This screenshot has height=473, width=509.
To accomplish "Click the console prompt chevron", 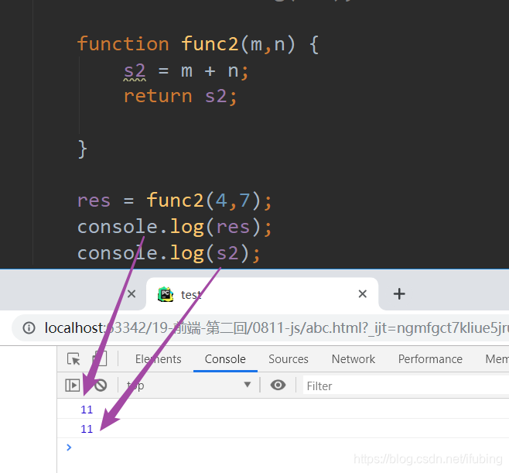I will (x=69, y=447).
